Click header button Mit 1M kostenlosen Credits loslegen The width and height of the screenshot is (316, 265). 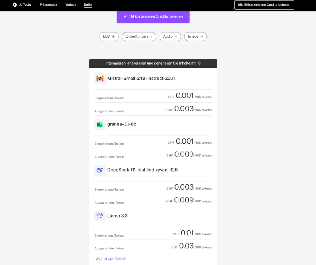[x=264, y=5]
